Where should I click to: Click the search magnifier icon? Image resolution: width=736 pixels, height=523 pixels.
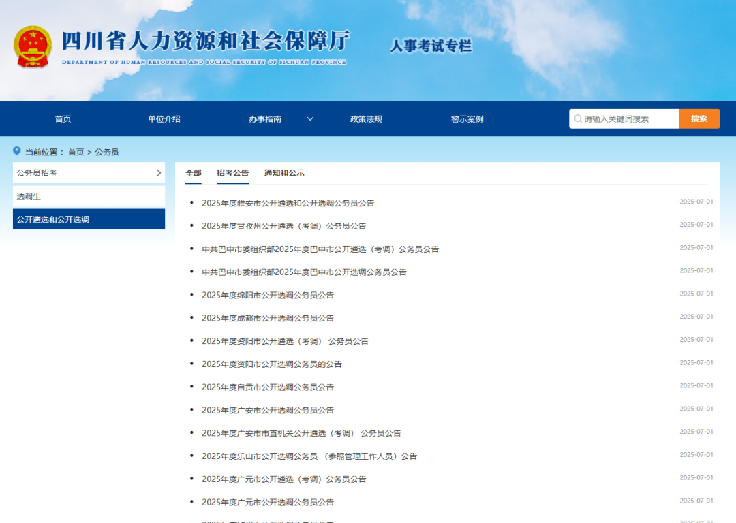(578, 119)
